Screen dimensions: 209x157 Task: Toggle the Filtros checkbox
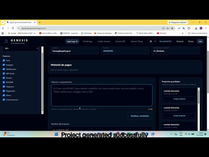[4, 95]
